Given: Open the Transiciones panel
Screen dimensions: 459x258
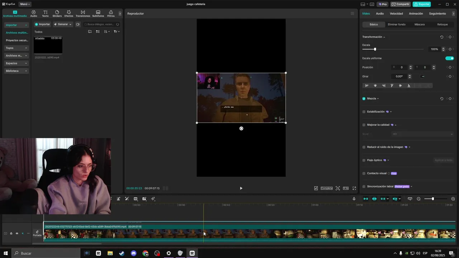Looking at the screenshot, I should pyautogui.click(x=83, y=14).
